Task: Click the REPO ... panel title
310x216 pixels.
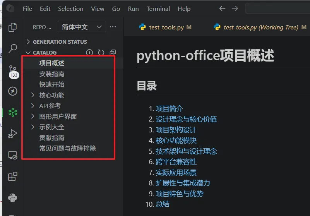Action: click(42, 27)
